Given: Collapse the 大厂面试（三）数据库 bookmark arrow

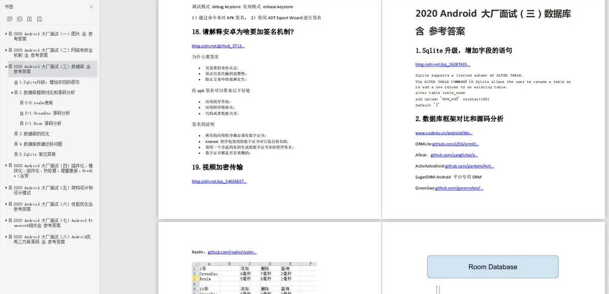Looking at the screenshot, I should pyautogui.click(x=6, y=67).
